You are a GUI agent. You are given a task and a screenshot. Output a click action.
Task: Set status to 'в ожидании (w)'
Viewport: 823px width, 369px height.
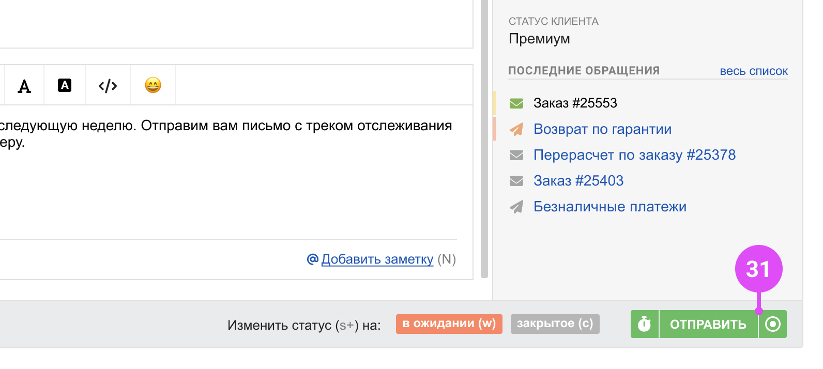(x=449, y=324)
